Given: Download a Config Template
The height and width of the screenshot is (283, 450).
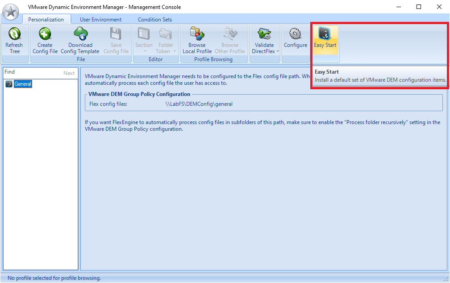Looking at the screenshot, I should 80,34.
